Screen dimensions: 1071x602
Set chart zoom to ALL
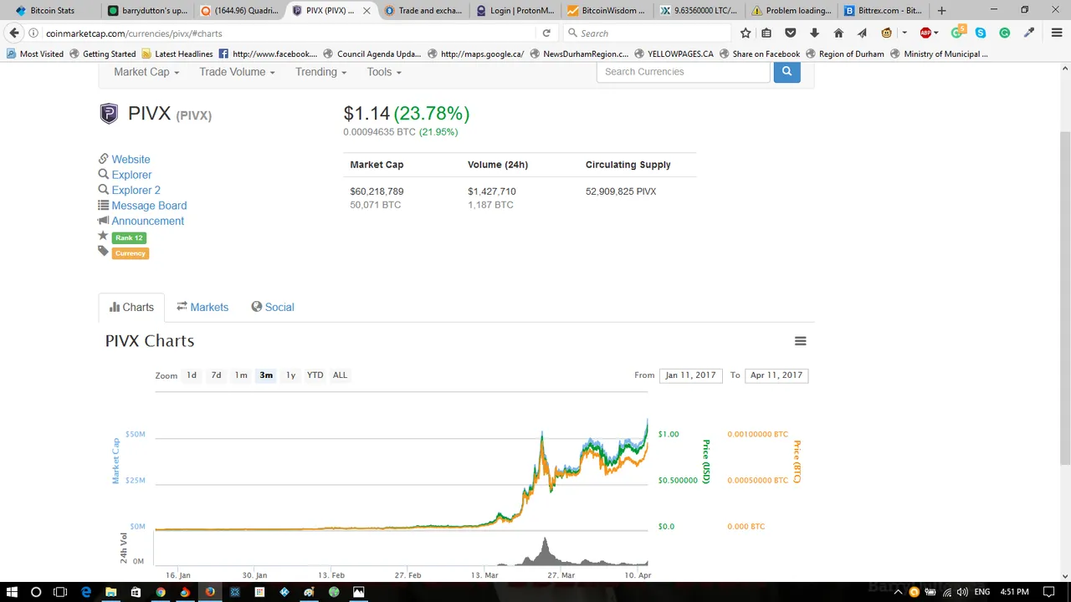click(x=340, y=375)
